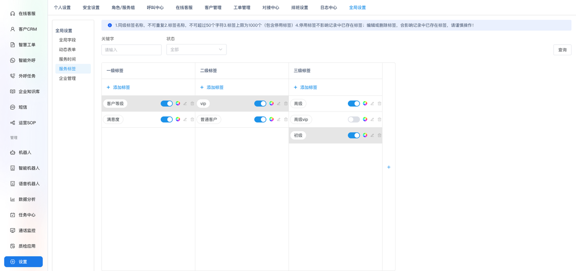The width and height of the screenshot is (576, 271).
Task: Open 在线客服 headset icon in sidebar
Action: [x=13, y=13]
